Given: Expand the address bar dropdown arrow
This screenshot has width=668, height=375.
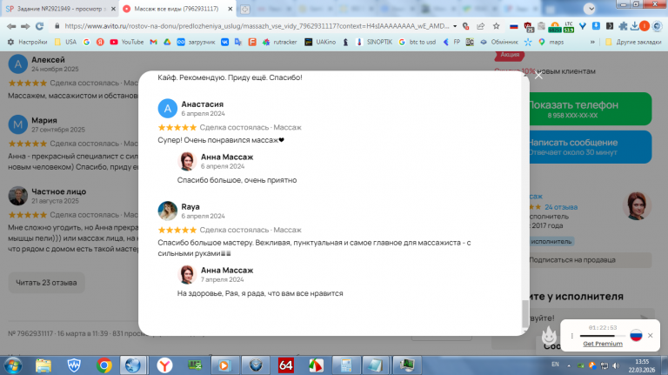Looking at the screenshot, I should pos(455,26).
